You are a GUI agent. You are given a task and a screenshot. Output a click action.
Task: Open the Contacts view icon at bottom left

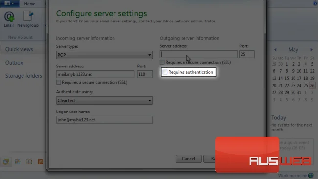29,161
